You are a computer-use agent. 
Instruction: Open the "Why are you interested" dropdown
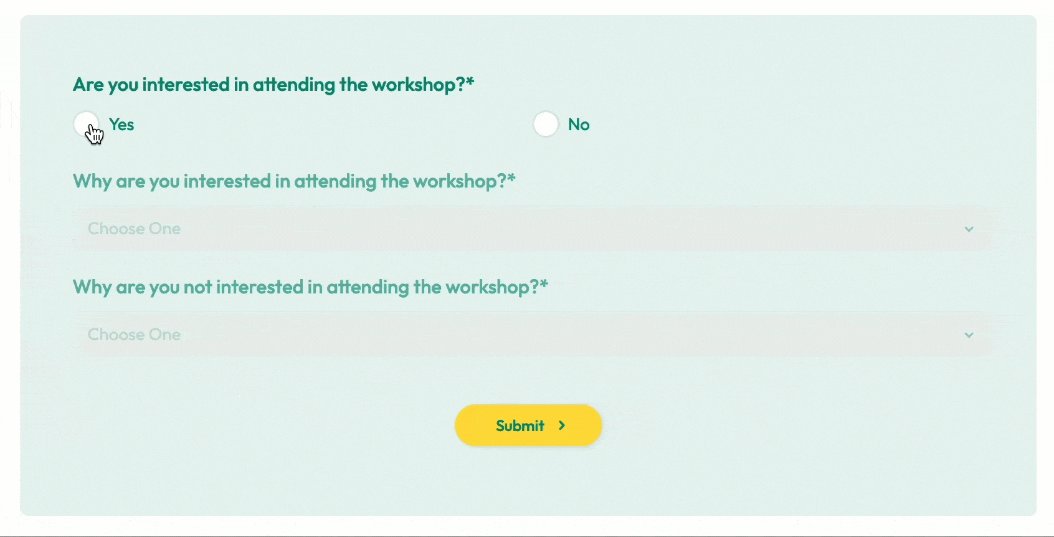[529, 229]
